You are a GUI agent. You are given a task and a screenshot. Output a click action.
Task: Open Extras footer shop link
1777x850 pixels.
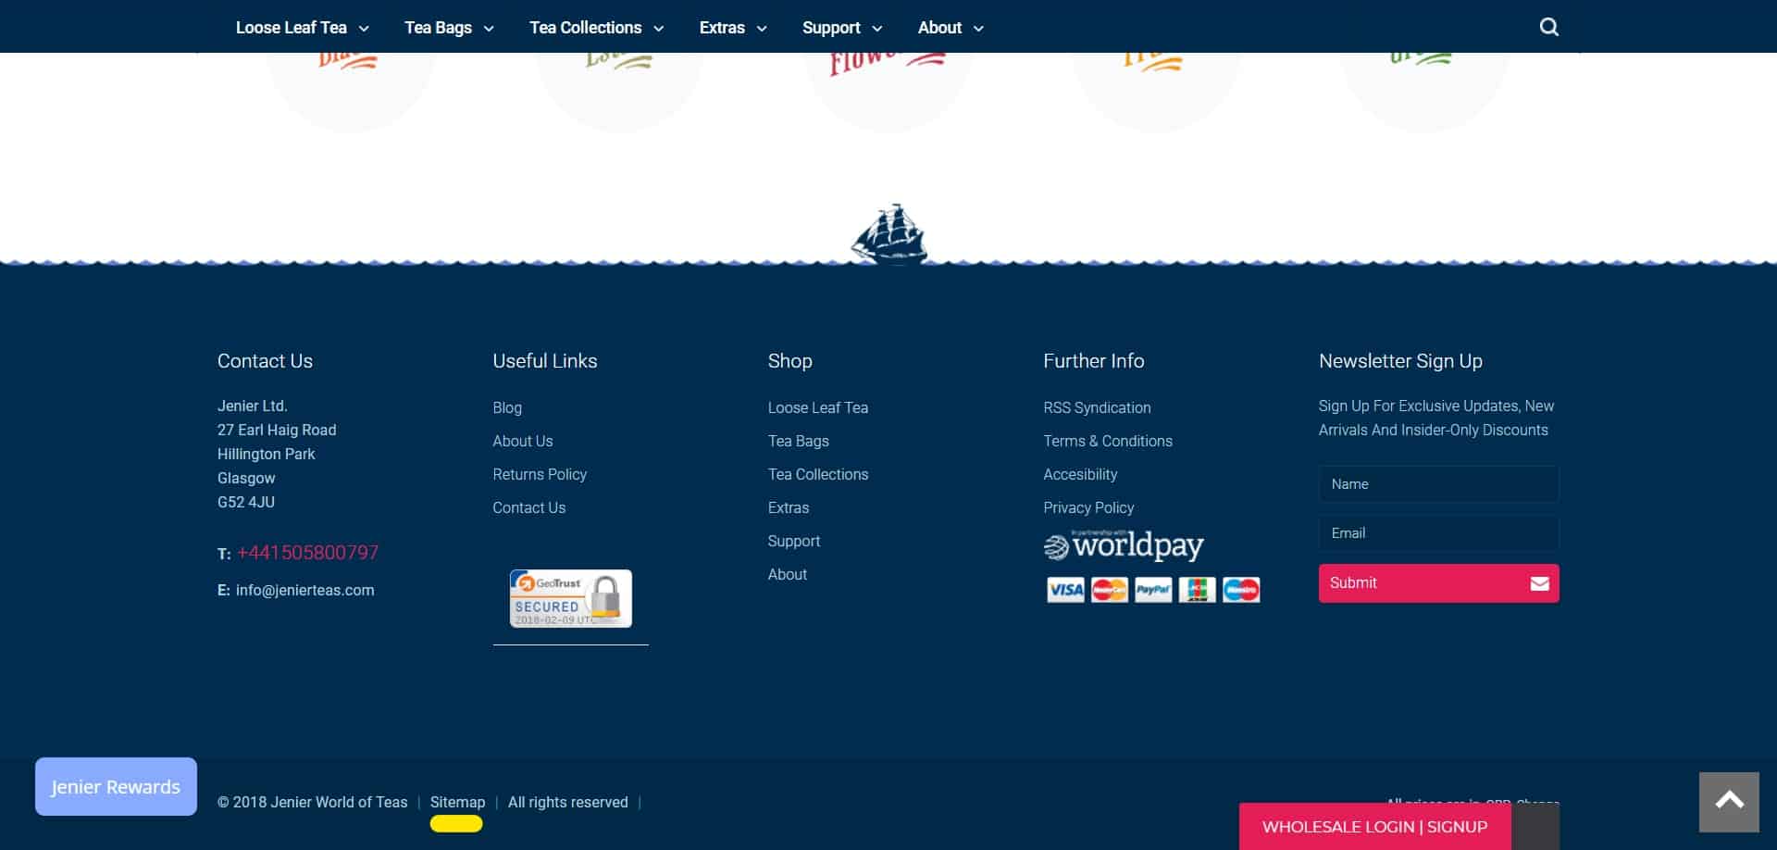tap(788, 508)
